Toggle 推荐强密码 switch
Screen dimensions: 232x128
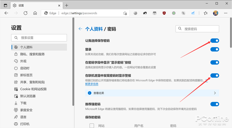(215, 104)
